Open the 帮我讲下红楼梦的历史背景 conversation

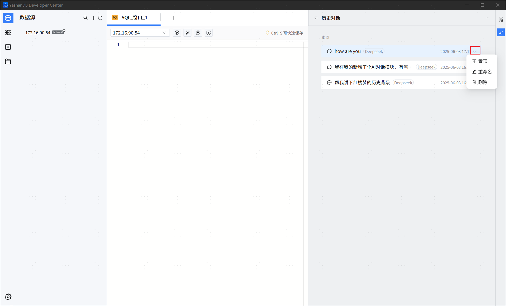[x=362, y=83]
